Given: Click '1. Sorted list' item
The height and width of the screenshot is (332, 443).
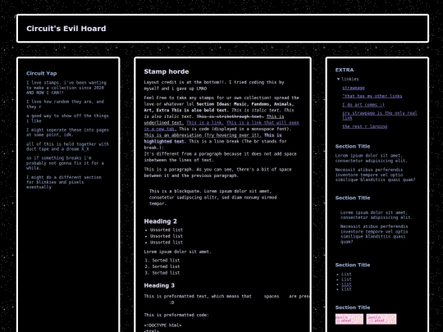Looking at the screenshot, I should (x=162, y=261).
